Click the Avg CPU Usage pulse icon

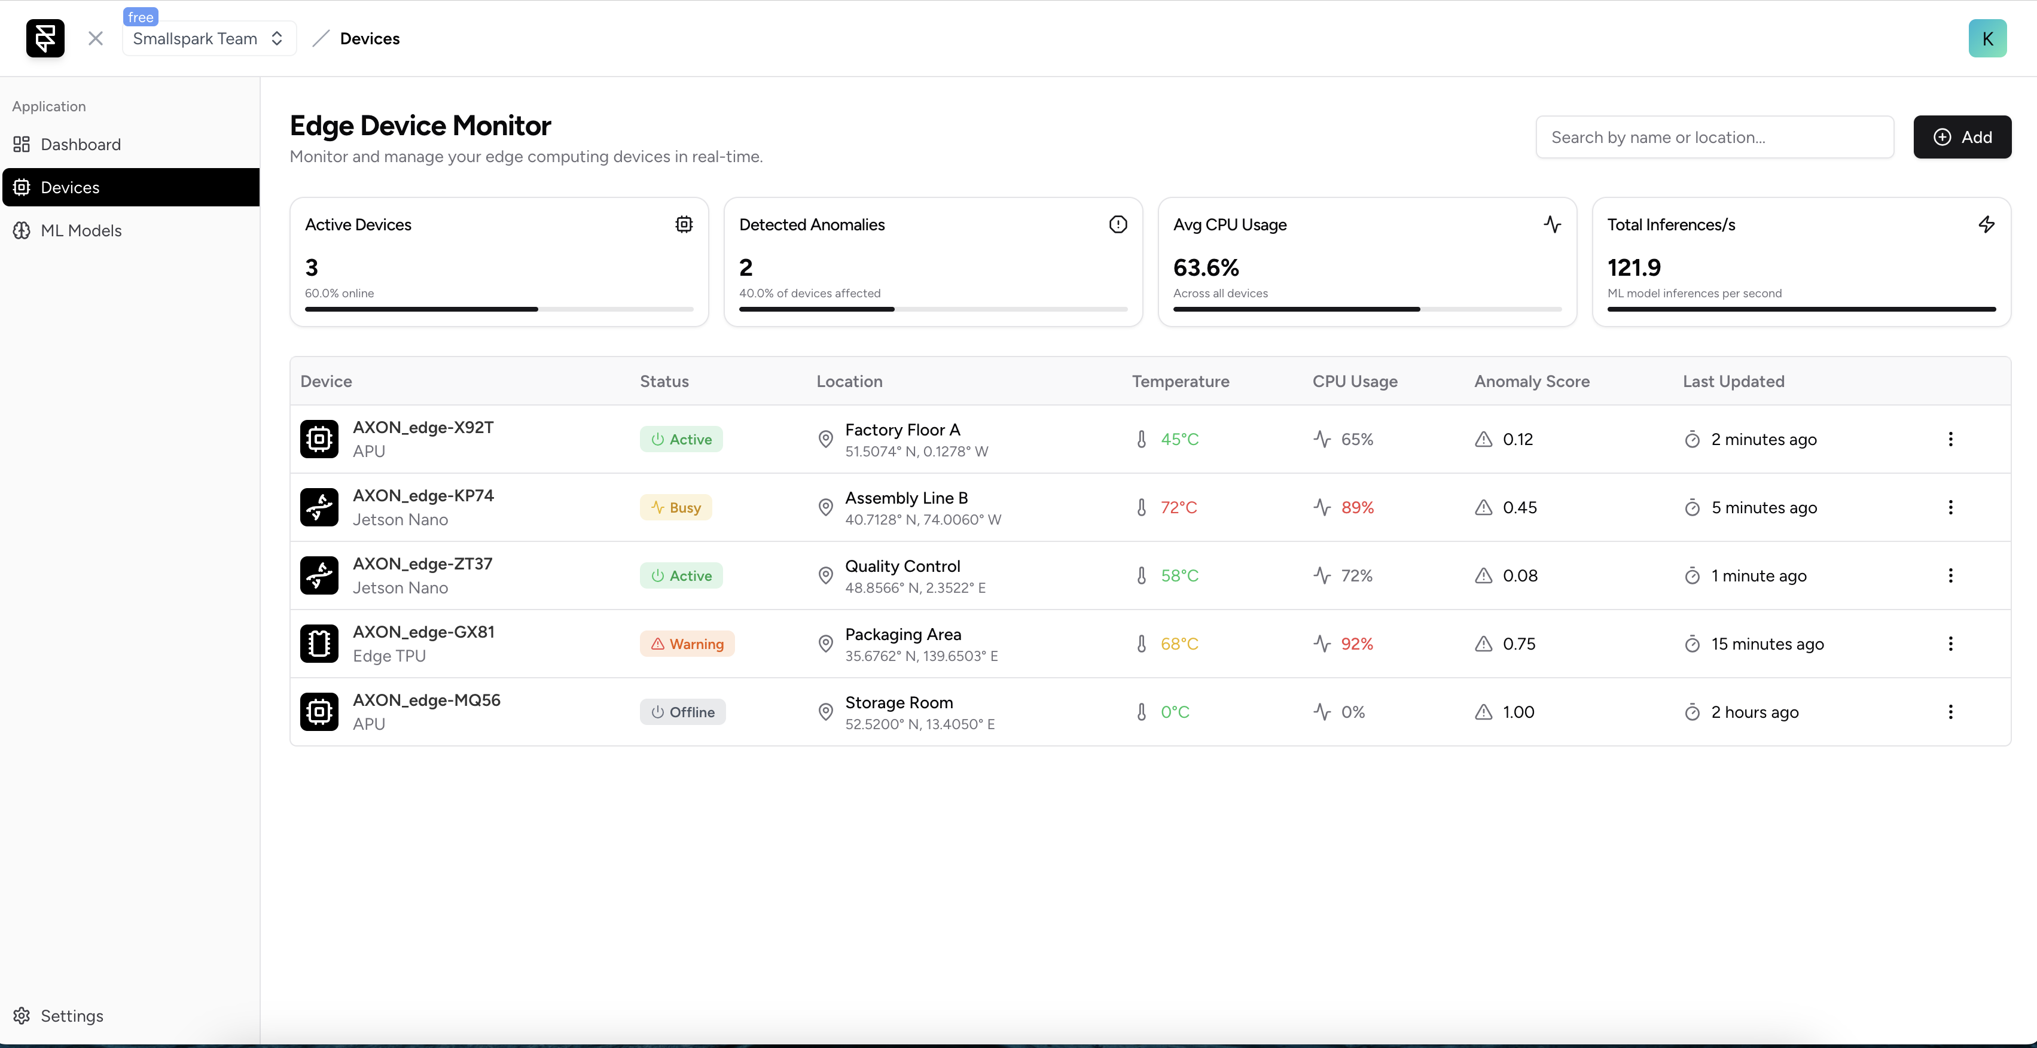tap(1553, 224)
